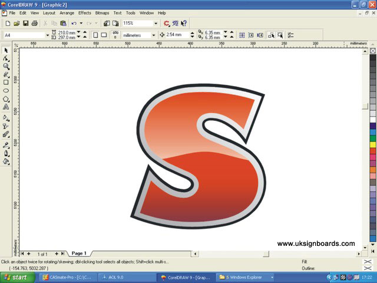Select the Eyedropper tool
The image size is (377, 283).
6,144
